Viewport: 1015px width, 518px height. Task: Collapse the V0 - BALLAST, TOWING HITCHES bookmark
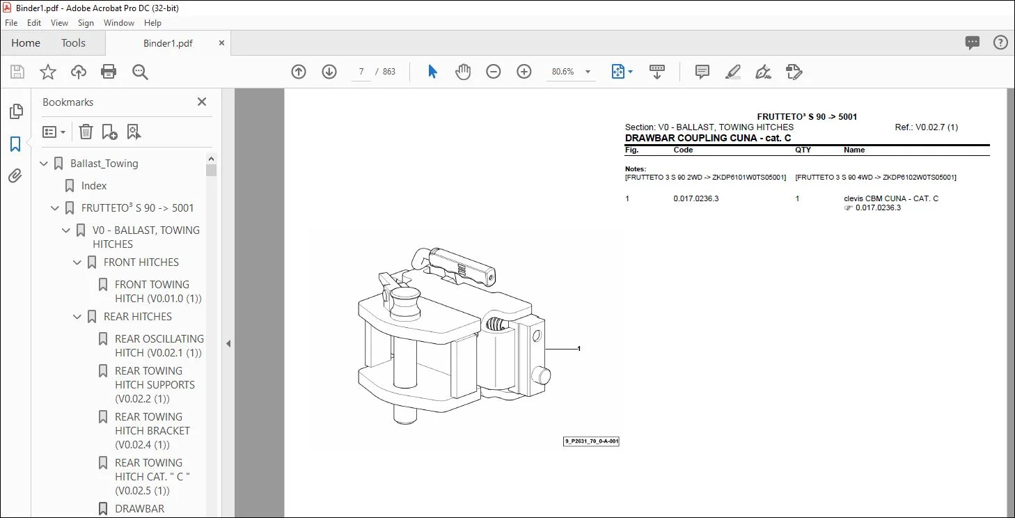(x=67, y=230)
